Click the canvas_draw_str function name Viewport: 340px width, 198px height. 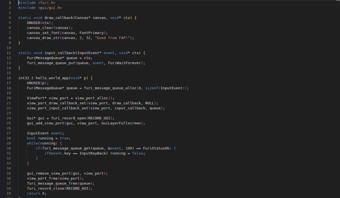coord(43,38)
